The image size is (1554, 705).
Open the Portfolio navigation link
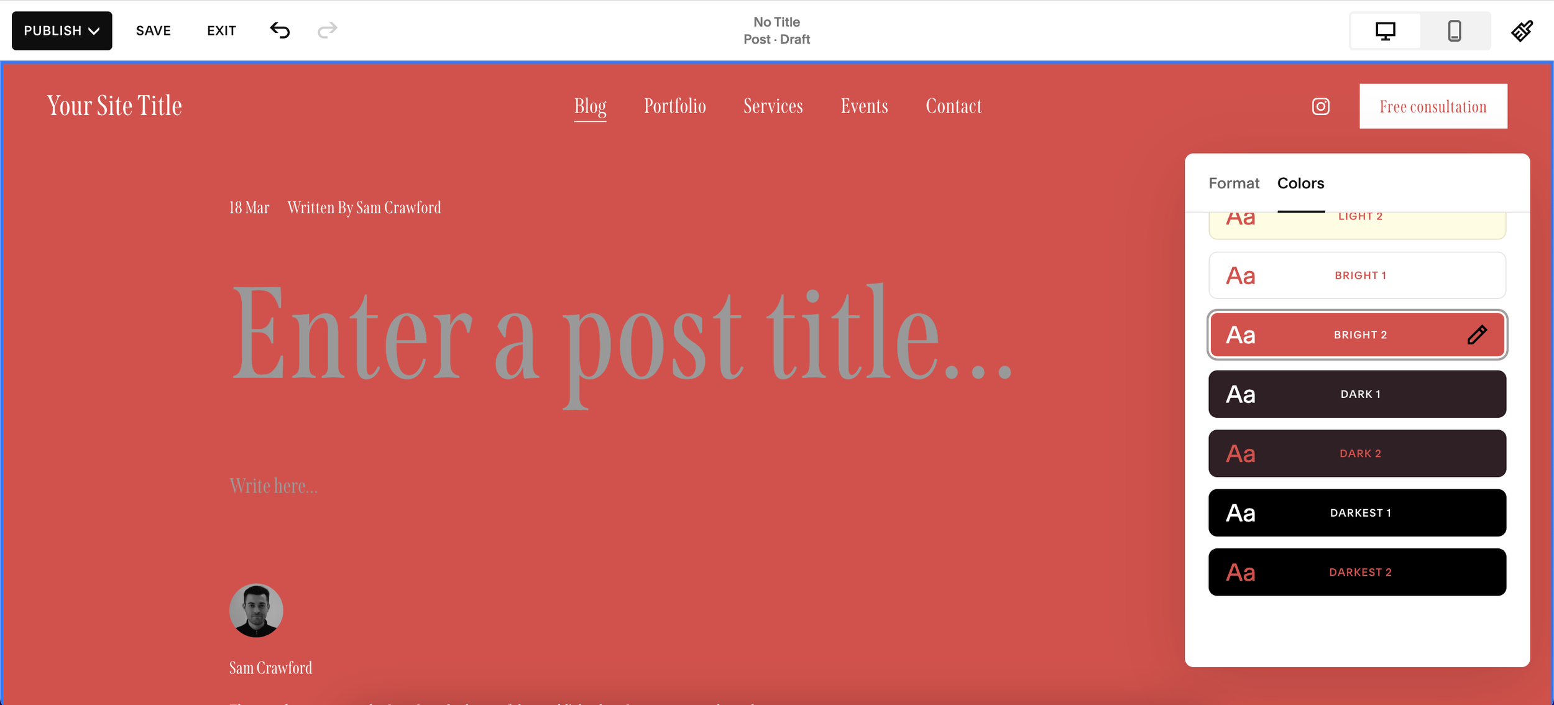674,106
